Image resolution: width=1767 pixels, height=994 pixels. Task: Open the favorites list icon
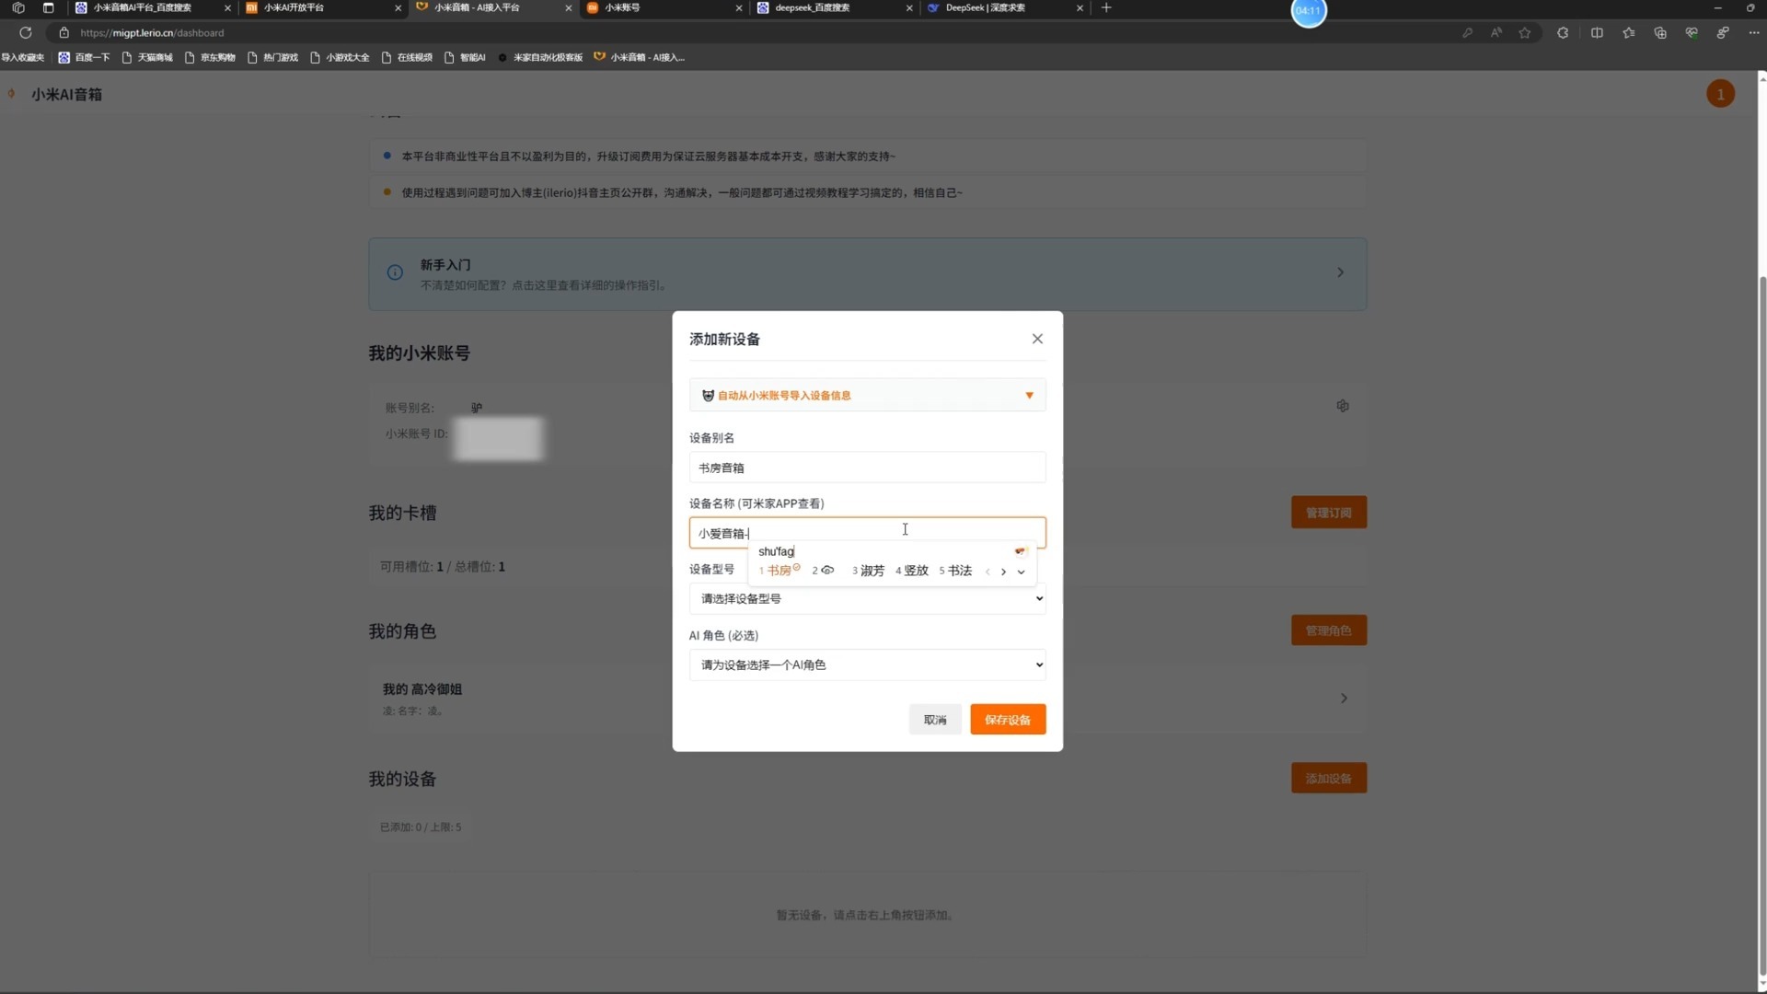click(1629, 33)
